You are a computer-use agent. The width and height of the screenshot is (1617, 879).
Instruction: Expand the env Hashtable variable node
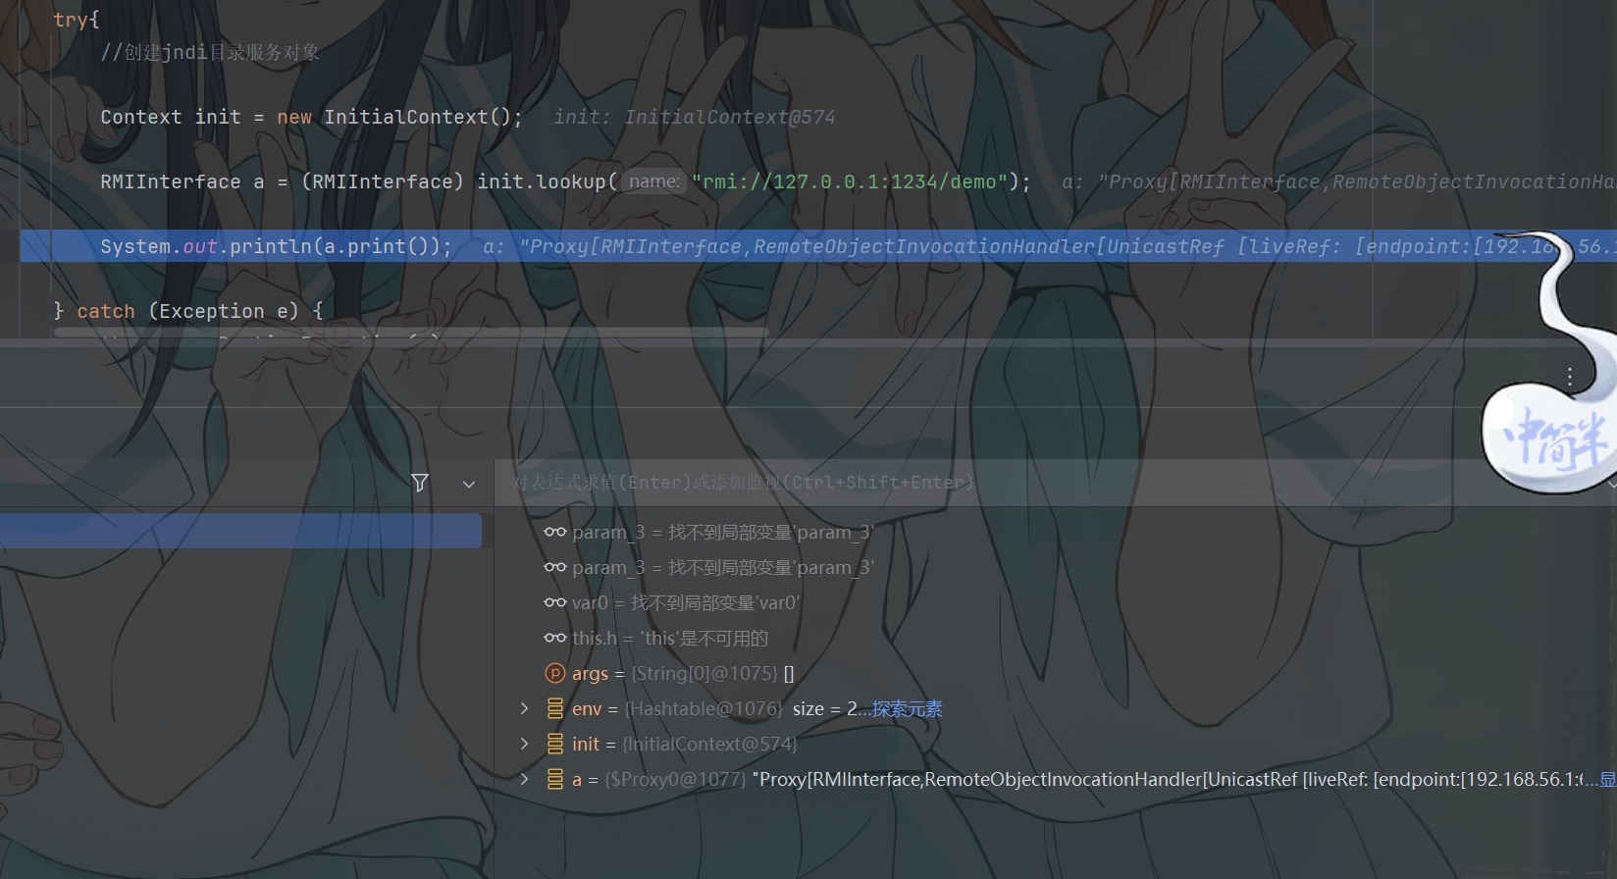click(x=524, y=708)
